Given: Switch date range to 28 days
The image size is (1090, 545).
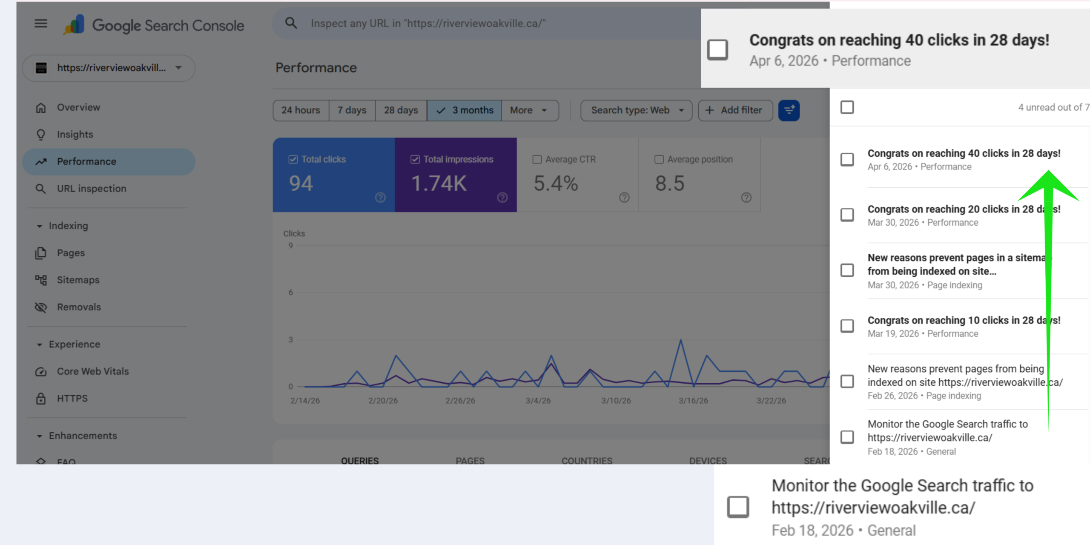Looking at the screenshot, I should point(401,110).
